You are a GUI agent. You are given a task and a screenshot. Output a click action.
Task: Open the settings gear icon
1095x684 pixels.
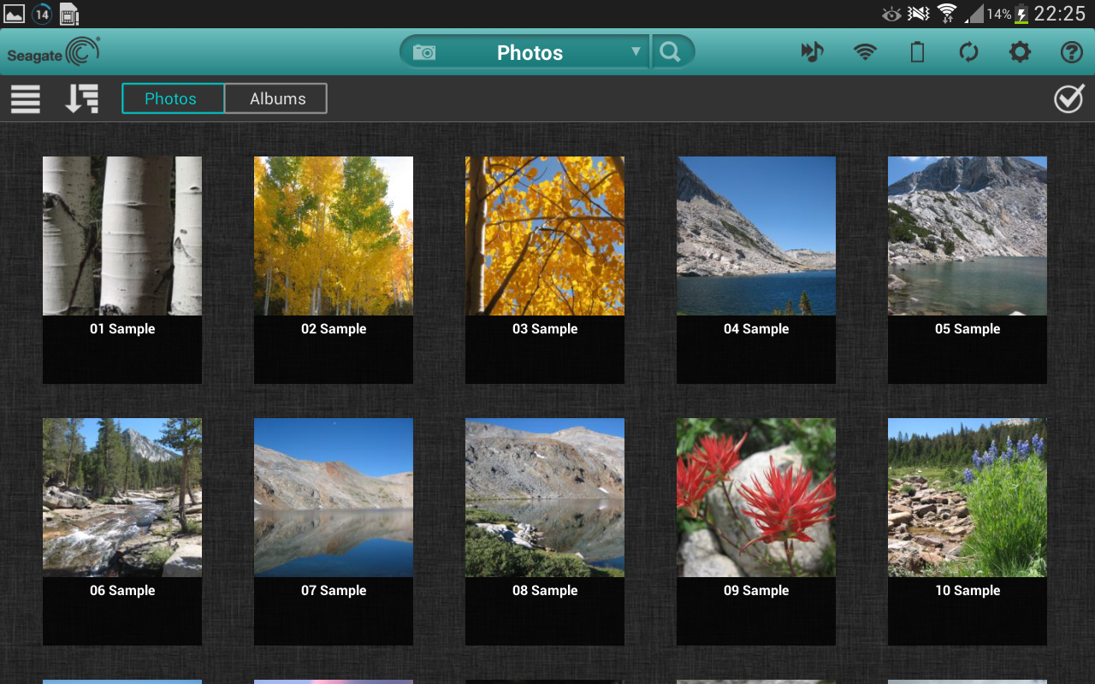click(1020, 52)
